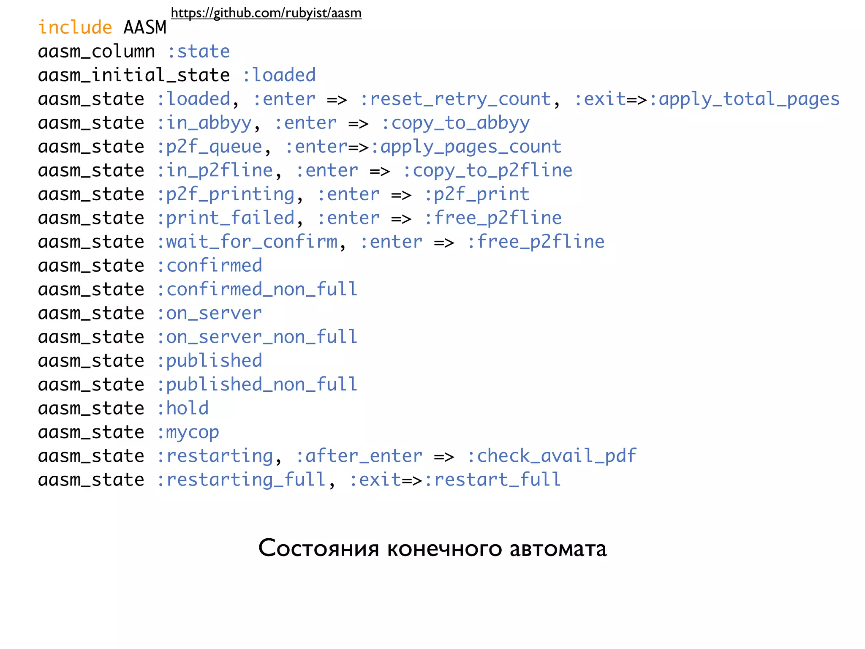Click the ':print_failed' state symbol
The width and height of the screenshot is (865, 649).
point(226,218)
